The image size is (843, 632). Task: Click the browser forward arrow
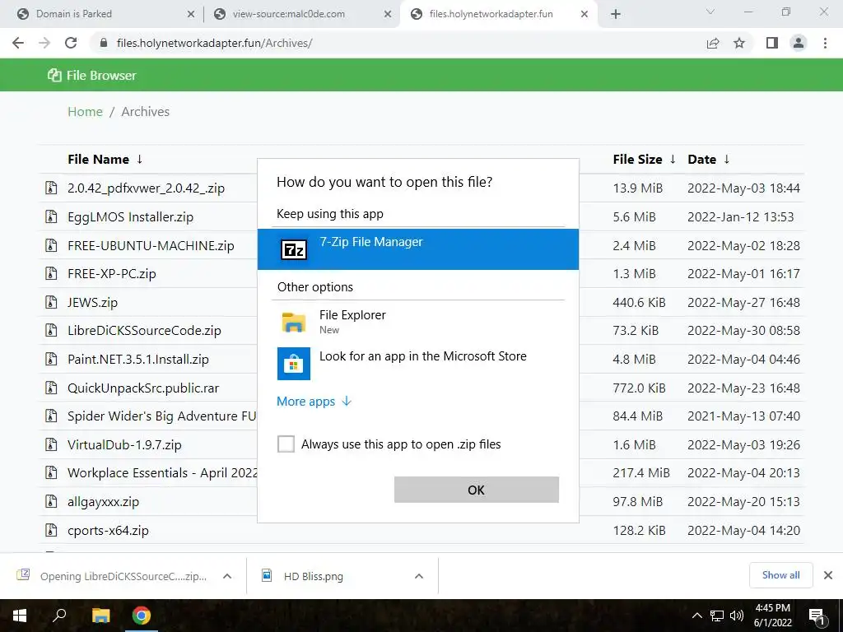44,43
